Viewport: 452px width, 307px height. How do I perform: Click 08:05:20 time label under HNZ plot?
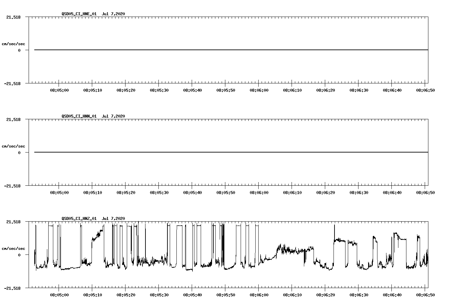click(126, 295)
